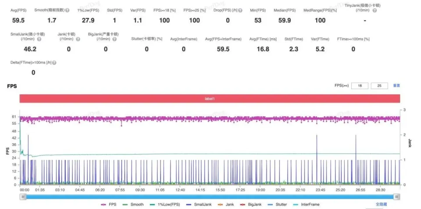The height and width of the screenshot is (209, 421).
Task: Click the FPS threshold field showing 18
Action: tap(360, 86)
